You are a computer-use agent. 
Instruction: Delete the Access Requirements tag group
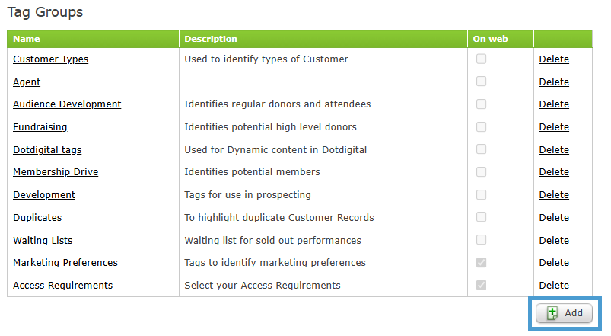click(x=554, y=286)
